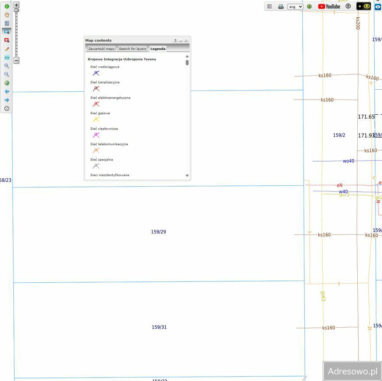Viewport: 382px width, 381px height.
Task: Close the Map contents panel
Action: (186, 41)
